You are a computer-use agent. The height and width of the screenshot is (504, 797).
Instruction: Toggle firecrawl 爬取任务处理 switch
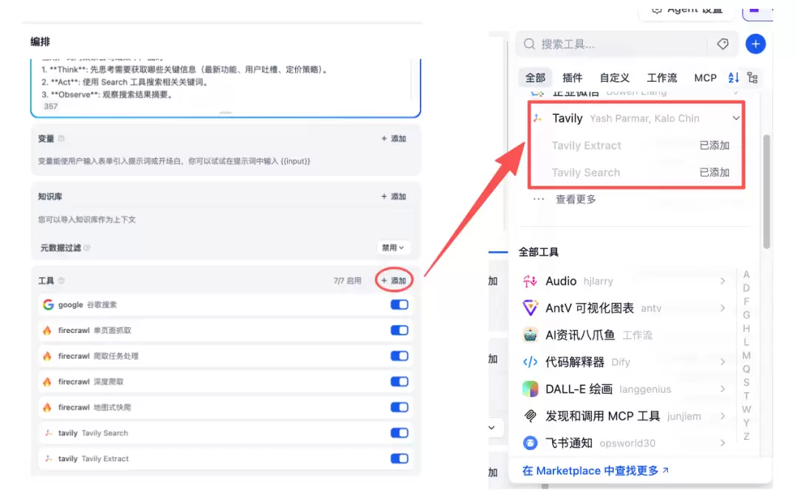click(399, 356)
